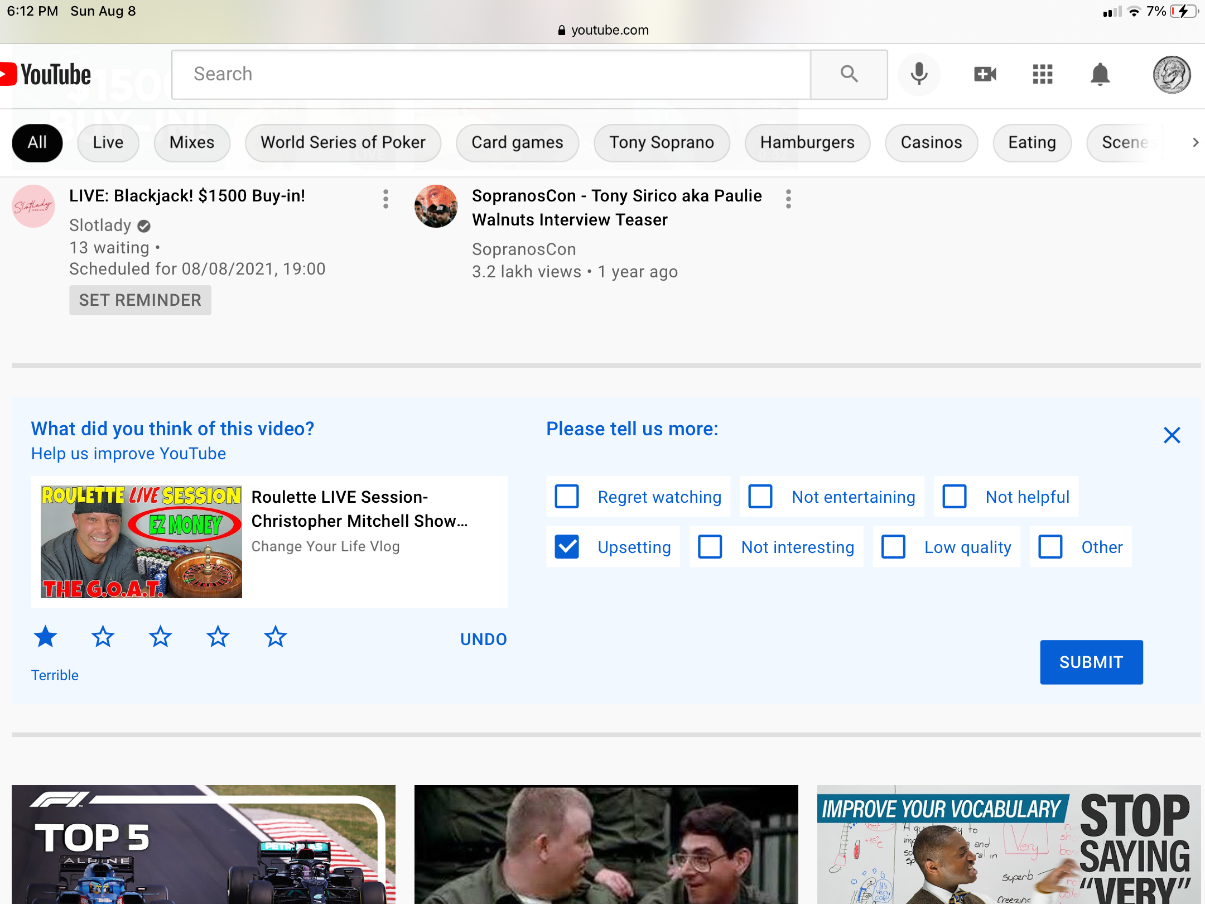Open the YouTube home logo

[46, 74]
